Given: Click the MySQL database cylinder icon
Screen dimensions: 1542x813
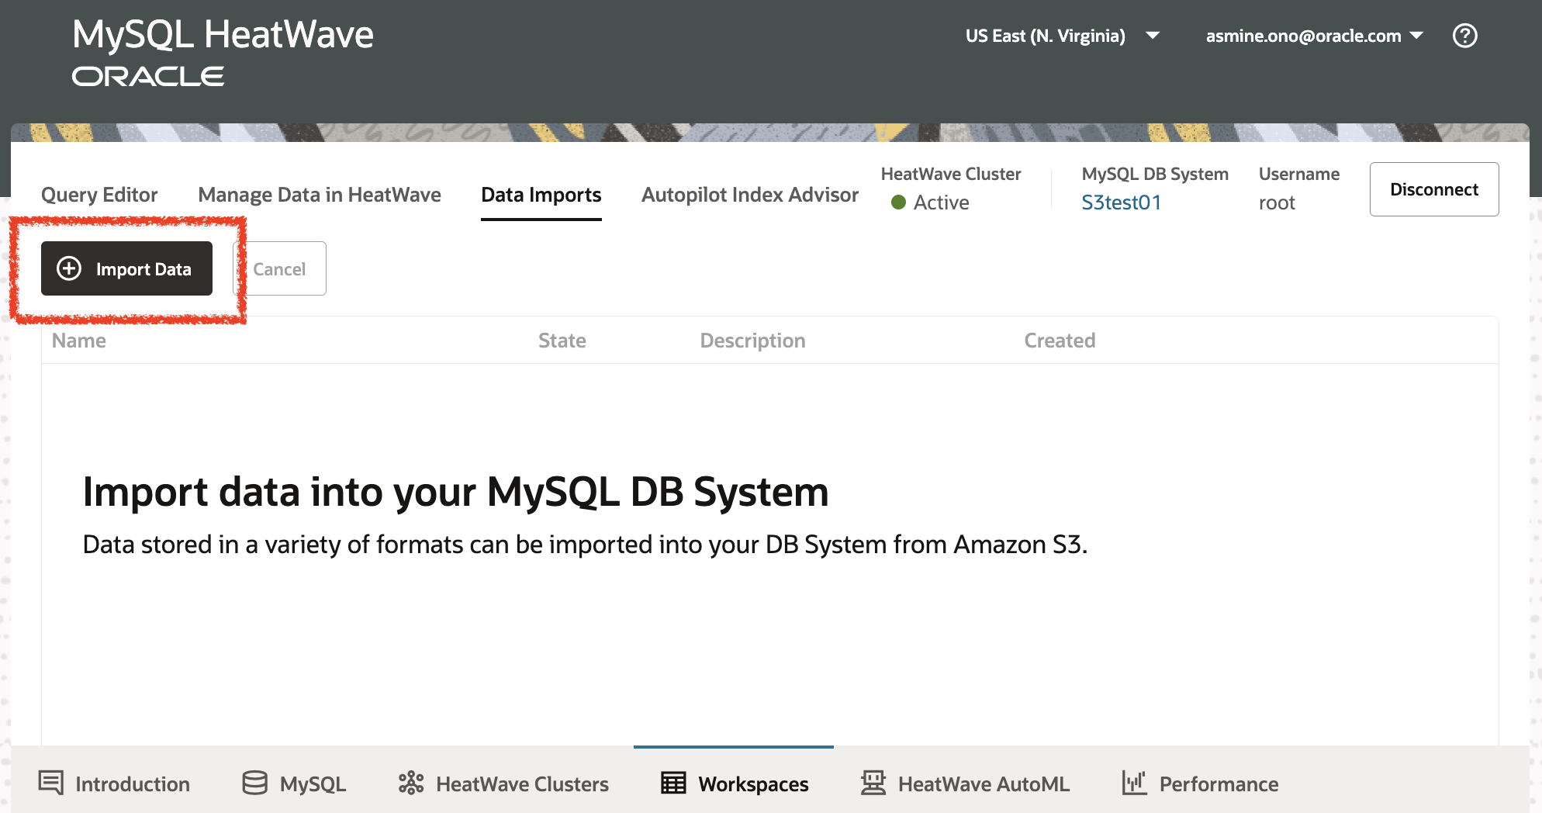Looking at the screenshot, I should tap(254, 783).
